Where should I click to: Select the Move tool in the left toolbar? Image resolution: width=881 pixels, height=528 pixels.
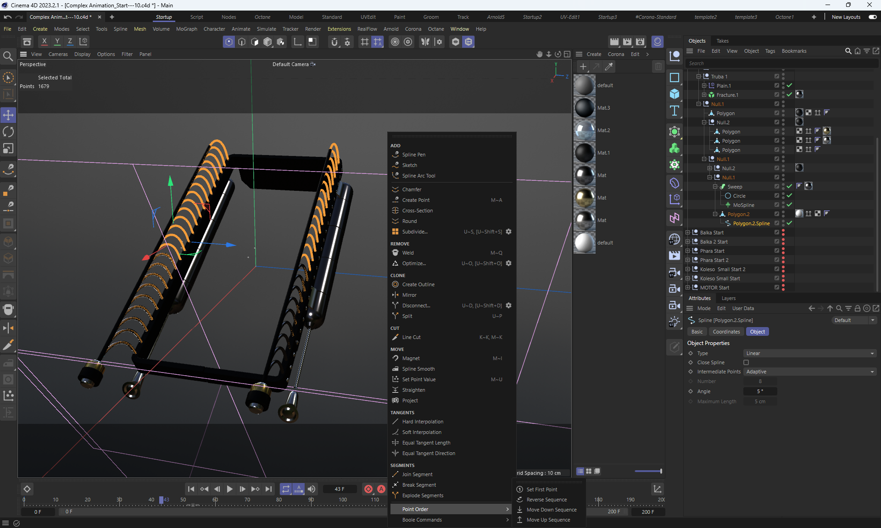[x=8, y=115]
